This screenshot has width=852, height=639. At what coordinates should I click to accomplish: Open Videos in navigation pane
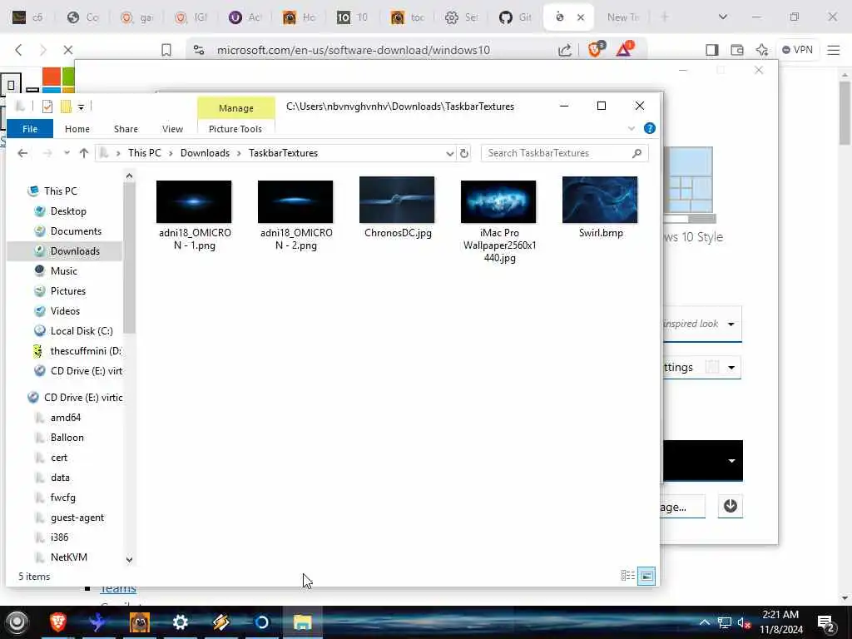click(x=65, y=311)
